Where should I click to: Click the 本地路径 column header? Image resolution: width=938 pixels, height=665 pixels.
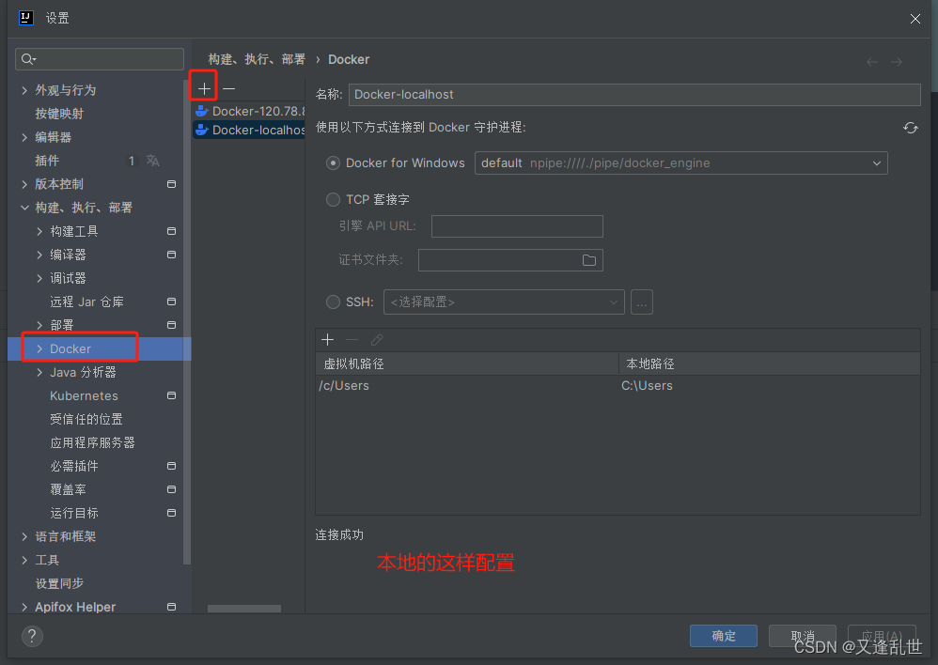coord(770,363)
